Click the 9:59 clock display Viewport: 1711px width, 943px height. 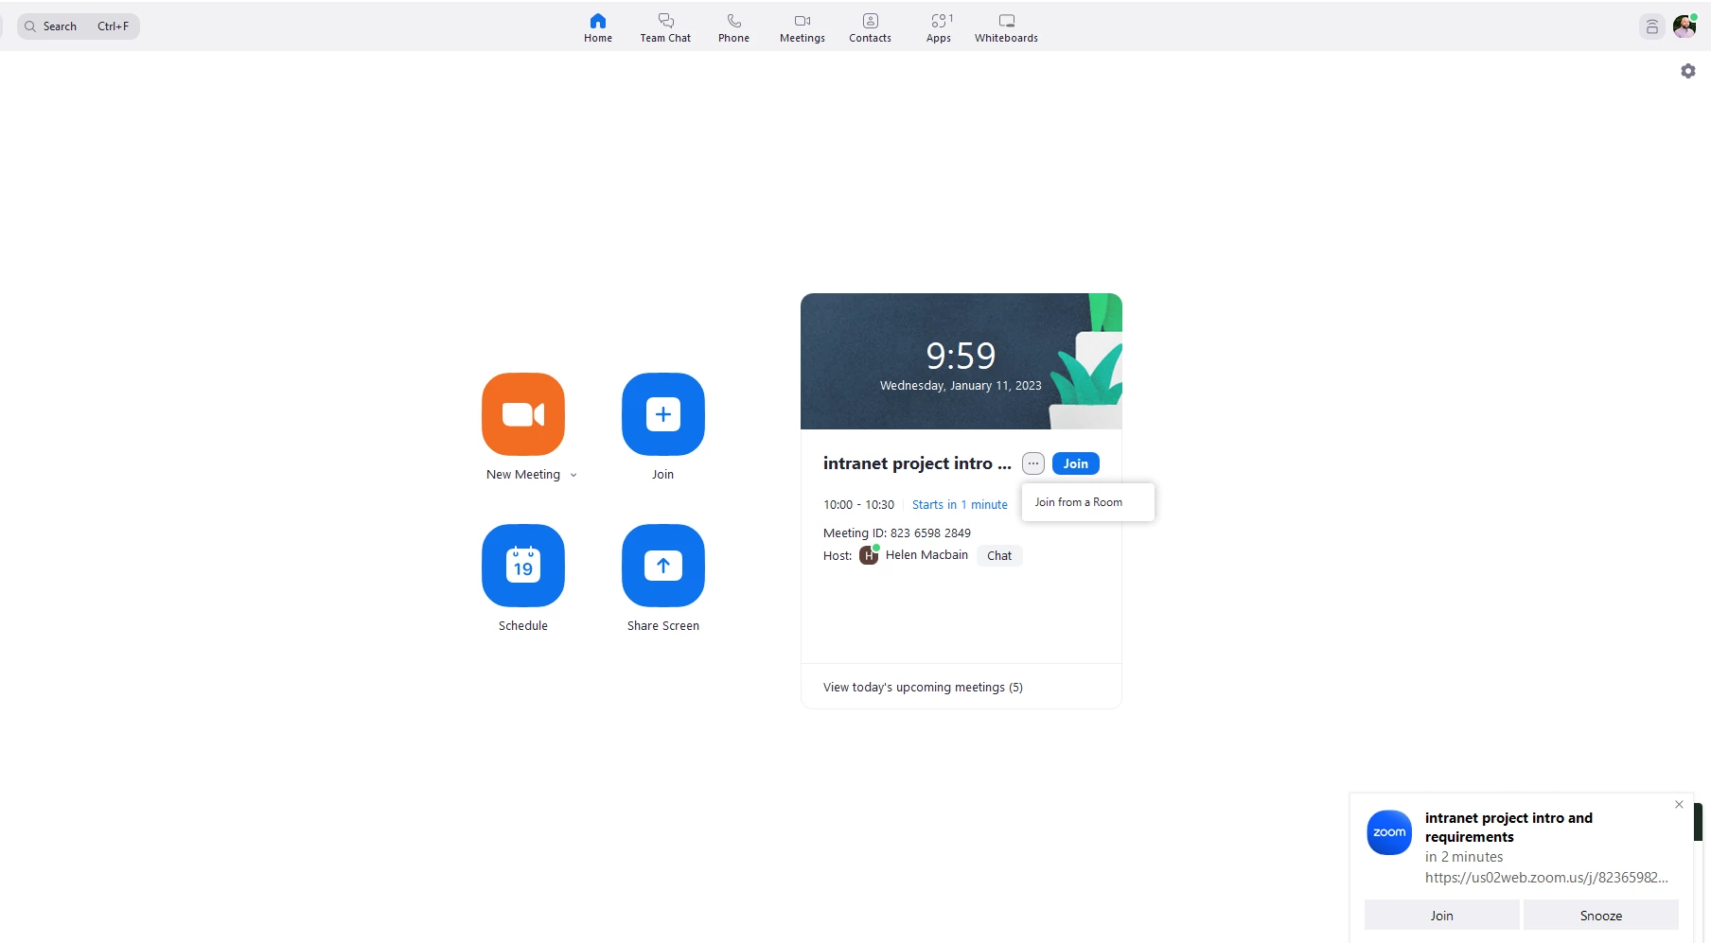point(961,357)
